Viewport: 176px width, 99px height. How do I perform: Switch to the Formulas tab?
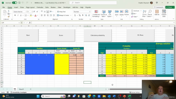pyautogui.click(x=40, y=7)
